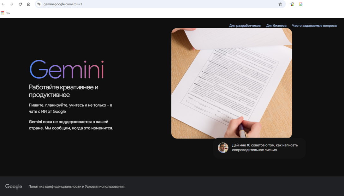Viewport: 344px width, 196px height.
Task: Click the Google logo in footer
Action: pos(14,186)
